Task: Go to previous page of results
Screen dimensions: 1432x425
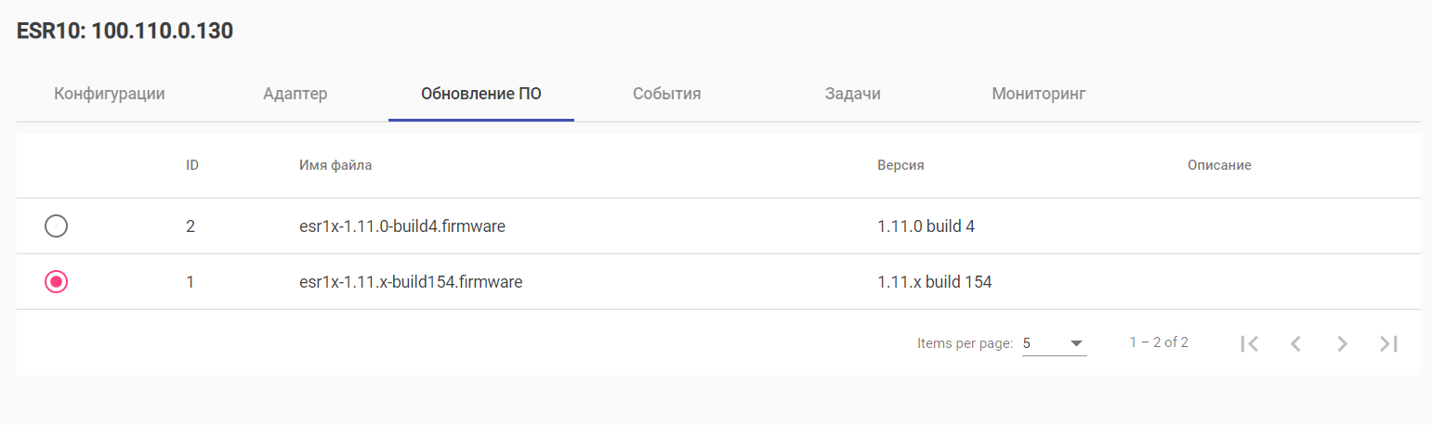Action: [1295, 343]
